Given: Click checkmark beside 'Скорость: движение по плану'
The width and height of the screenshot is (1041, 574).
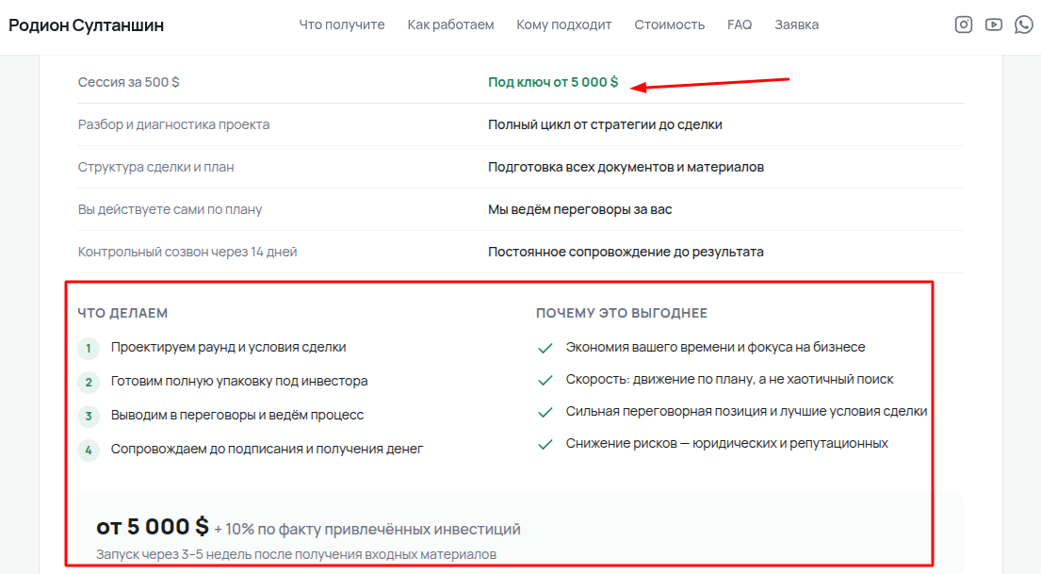Looking at the screenshot, I should tap(545, 380).
